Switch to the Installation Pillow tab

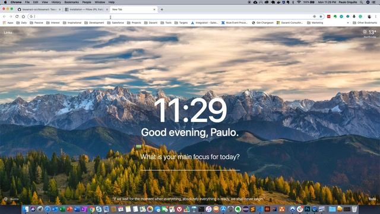click(x=86, y=10)
